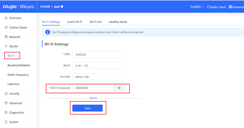This screenshot has width=244, height=128.
Task: Click the Online Clients person icon
Action: coord(6,27)
